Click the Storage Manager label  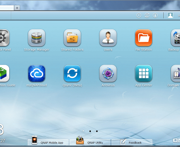coord(37,50)
